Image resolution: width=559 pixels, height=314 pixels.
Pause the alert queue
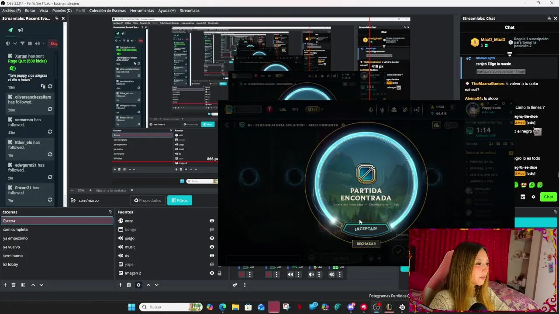click(x=30, y=44)
